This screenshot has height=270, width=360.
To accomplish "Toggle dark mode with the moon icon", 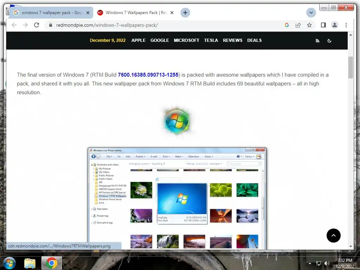I will point(329,41).
